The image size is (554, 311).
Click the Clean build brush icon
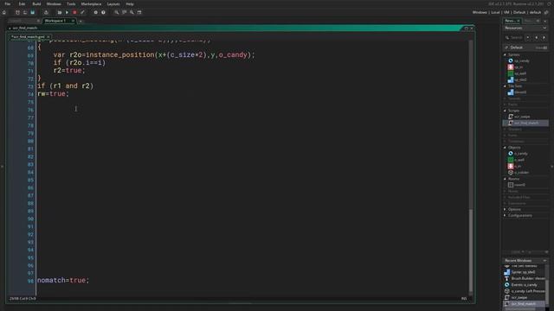[82, 12]
